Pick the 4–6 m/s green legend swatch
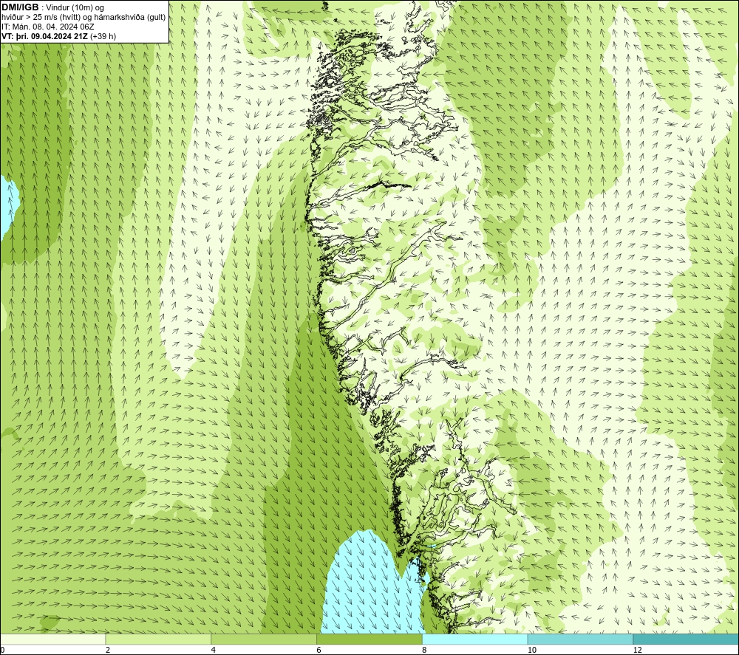This screenshot has height=655, width=739. [x=264, y=639]
